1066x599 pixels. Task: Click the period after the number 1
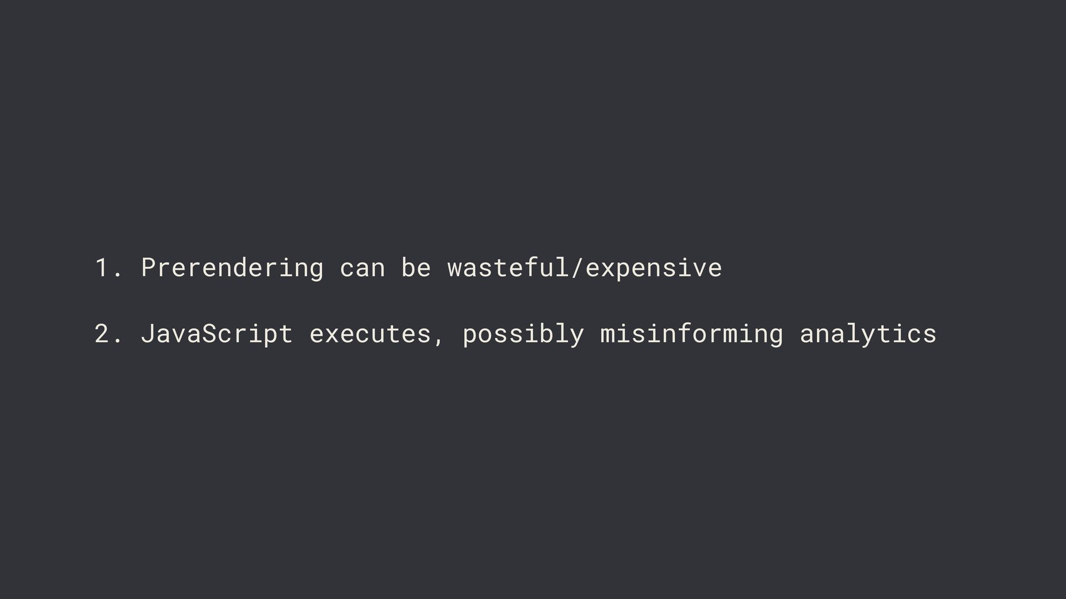pyautogui.click(x=117, y=275)
